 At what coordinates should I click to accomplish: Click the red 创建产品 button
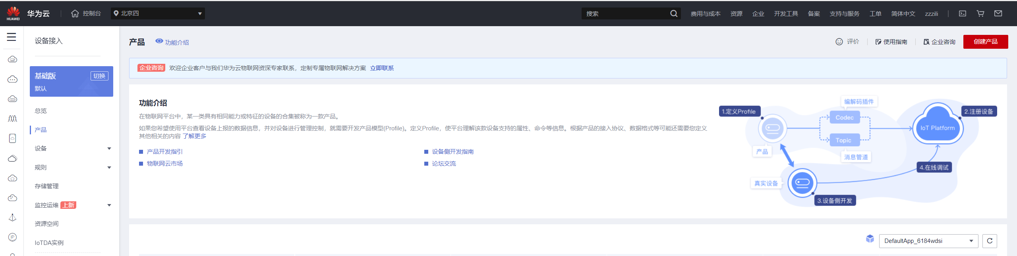coord(985,42)
